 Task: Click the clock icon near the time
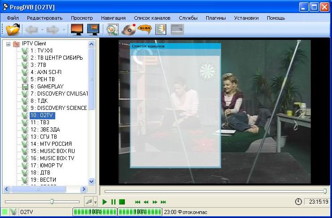(x=298, y=202)
